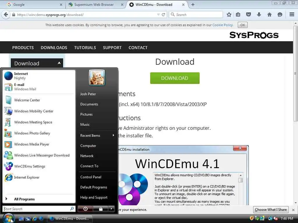Lock the computer with the lock button
Screen dimensions: 298x223
(x=101, y=209)
